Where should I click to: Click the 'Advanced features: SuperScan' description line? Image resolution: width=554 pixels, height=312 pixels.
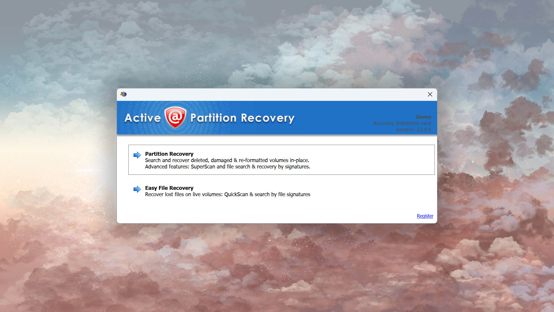pos(228,166)
